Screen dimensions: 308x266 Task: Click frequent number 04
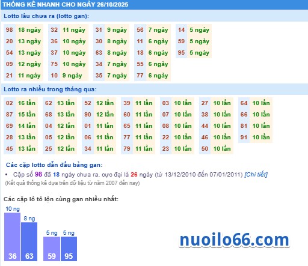[49, 126]
